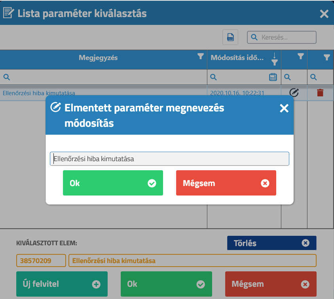
Task: Click the Megjegyzés column header
Action: [x=98, y=58]
